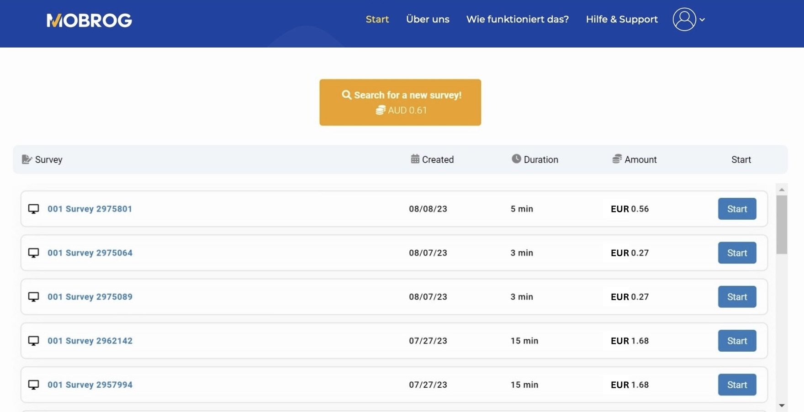
Task: Expand the profile menu chevron
Action: [x=702, y=20]
